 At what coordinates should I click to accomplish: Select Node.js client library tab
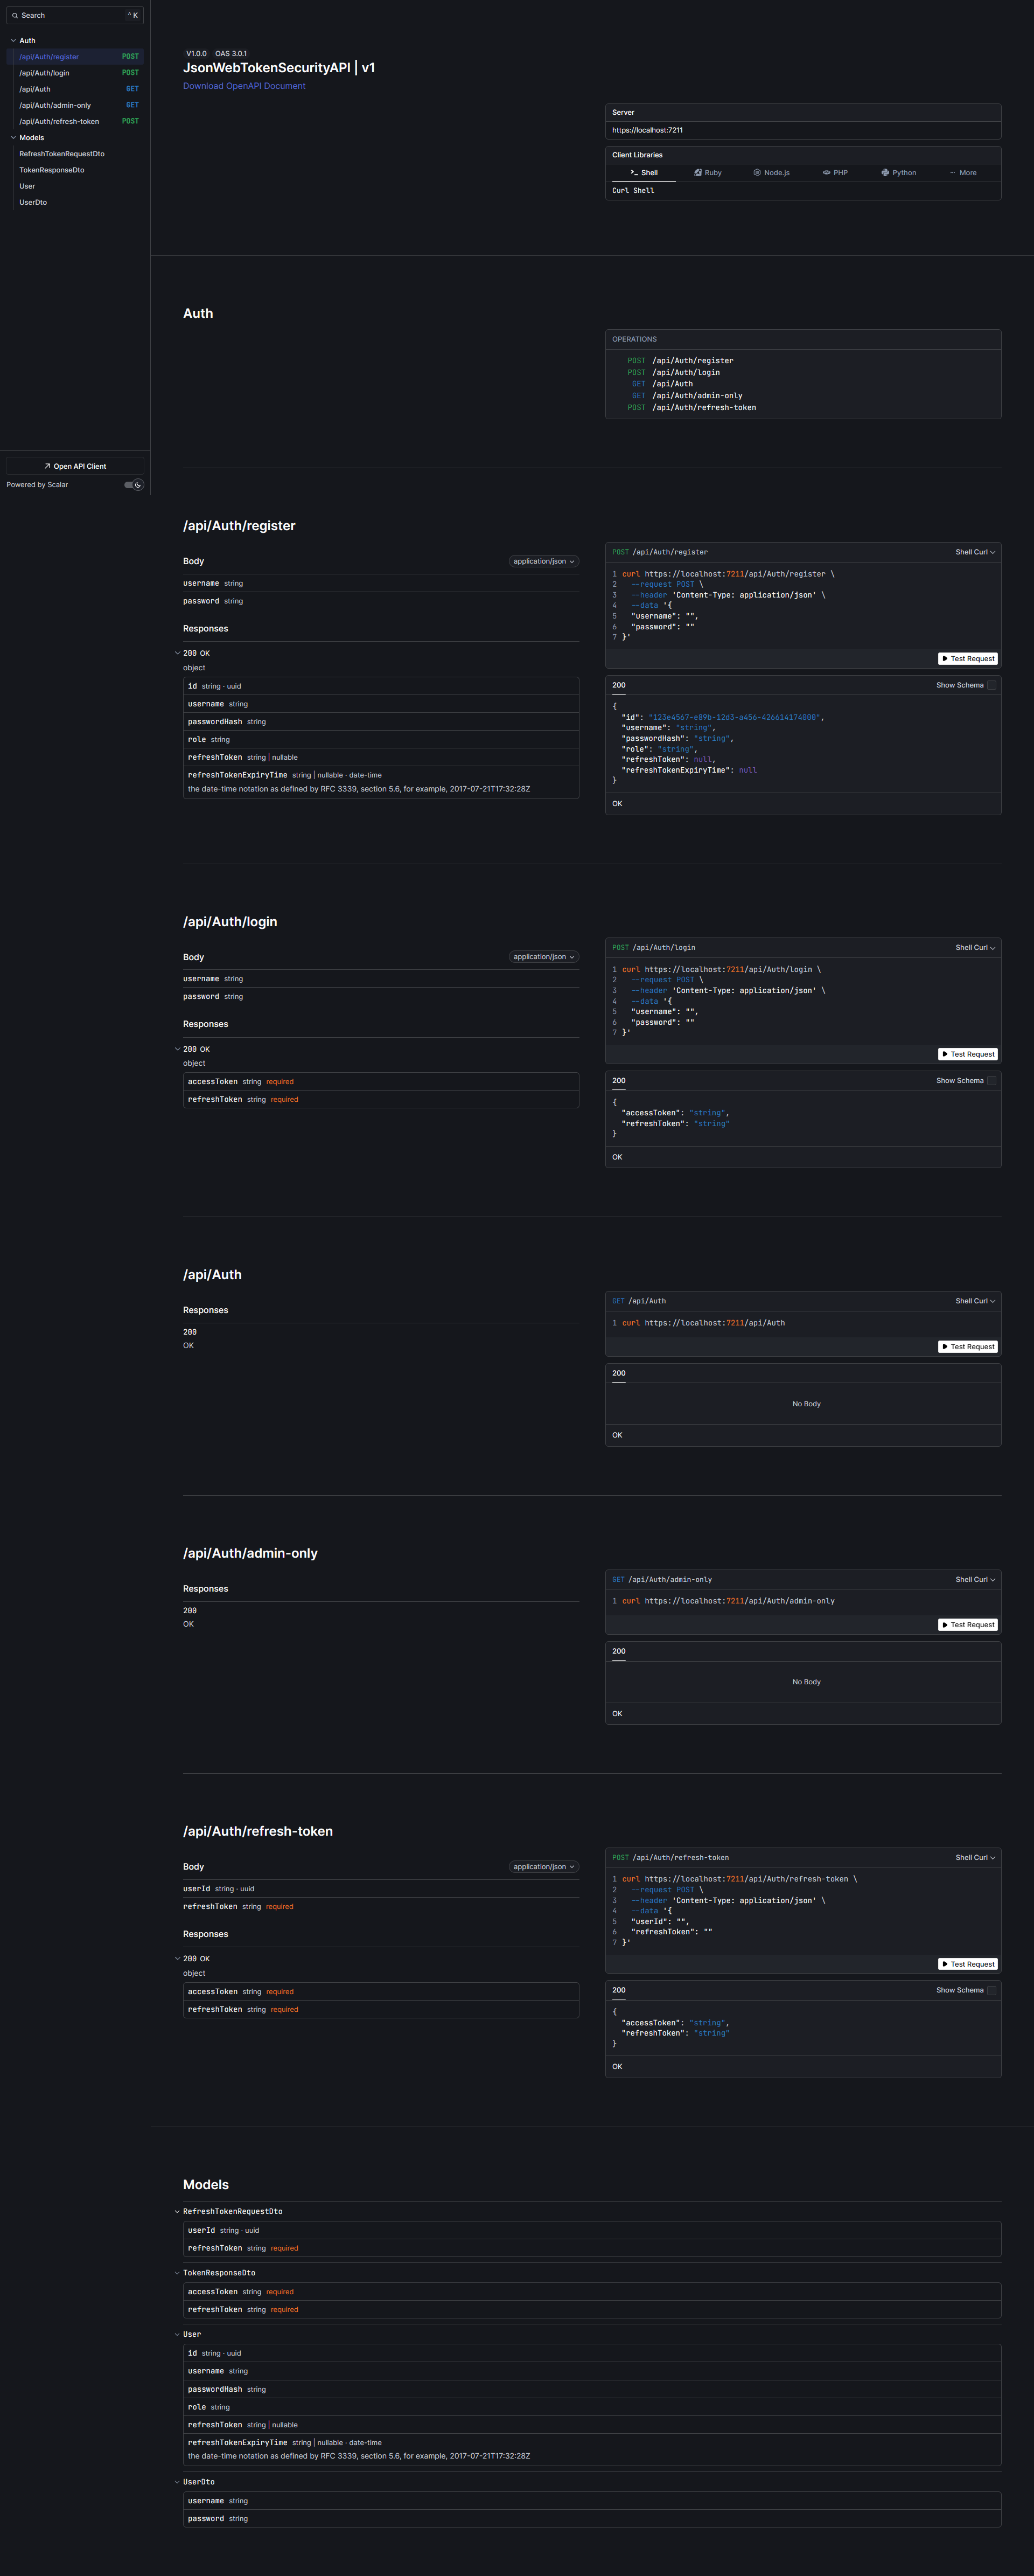pos(771,173)
